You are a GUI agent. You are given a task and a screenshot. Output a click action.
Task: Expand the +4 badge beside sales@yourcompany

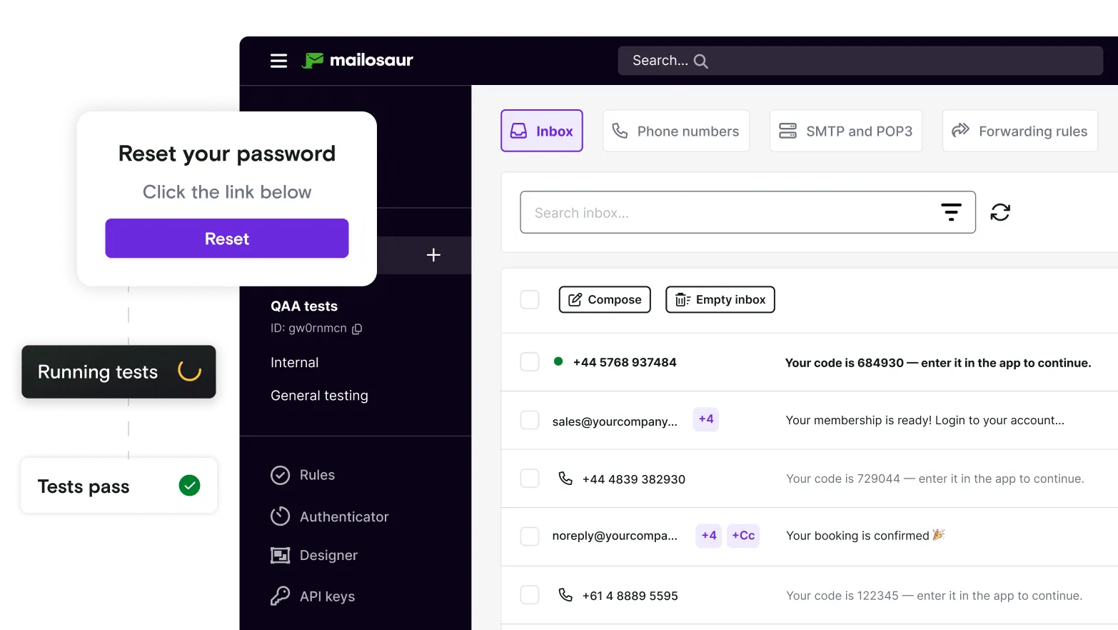pos(705,419)
